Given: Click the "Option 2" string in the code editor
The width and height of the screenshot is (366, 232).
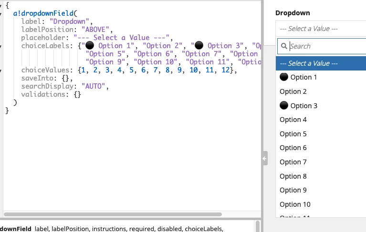Looking at the screenshot, I should click(162, 46).
